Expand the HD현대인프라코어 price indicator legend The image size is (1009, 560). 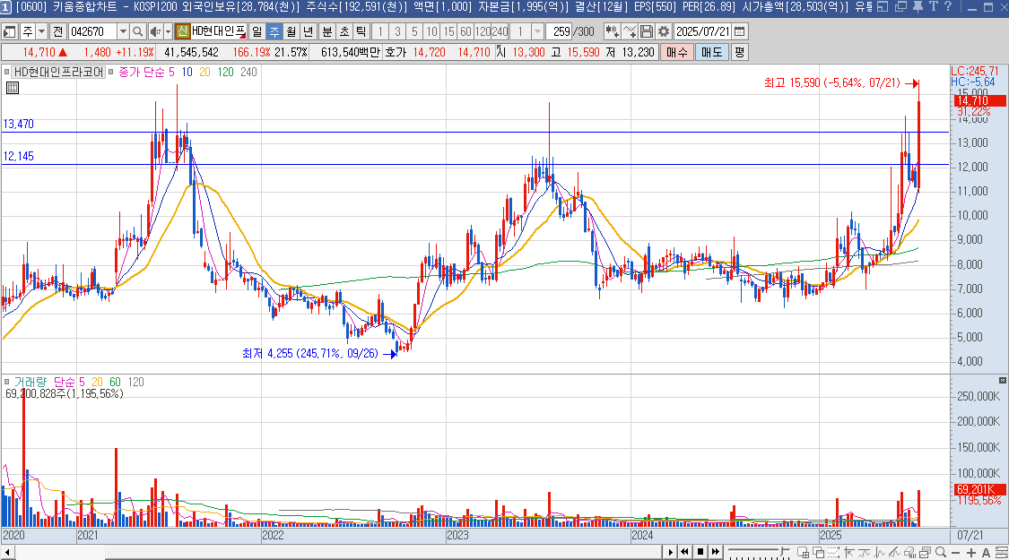[x=6, y=72]
